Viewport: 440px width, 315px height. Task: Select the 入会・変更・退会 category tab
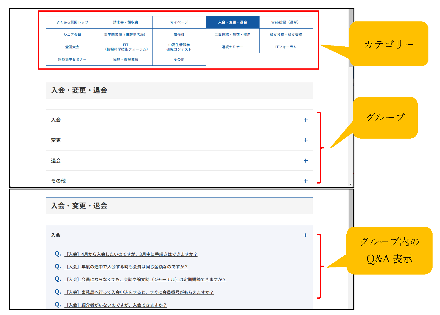coord(232,22)
